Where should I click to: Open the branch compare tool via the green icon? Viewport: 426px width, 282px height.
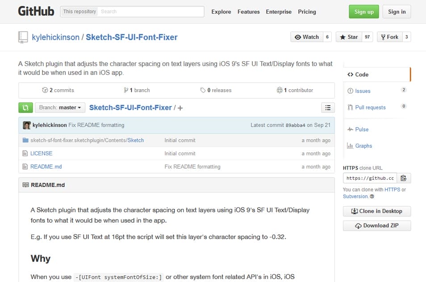tap(25, 108)
